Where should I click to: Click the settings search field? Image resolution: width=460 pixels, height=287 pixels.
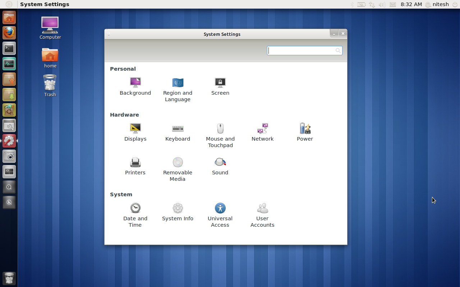(305, 50)
